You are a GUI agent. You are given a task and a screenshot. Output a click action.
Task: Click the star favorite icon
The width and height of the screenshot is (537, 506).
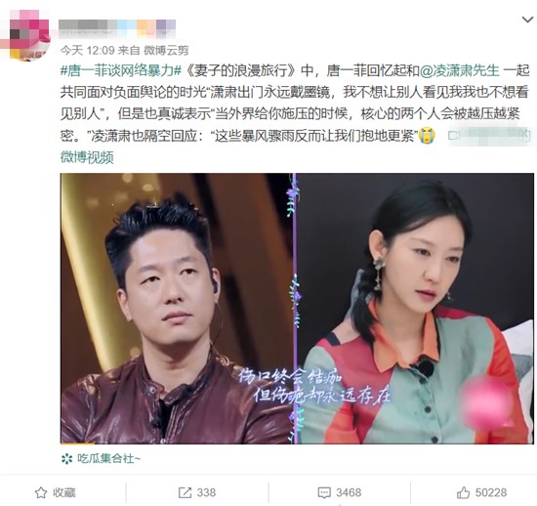click(x=41, y=493)
